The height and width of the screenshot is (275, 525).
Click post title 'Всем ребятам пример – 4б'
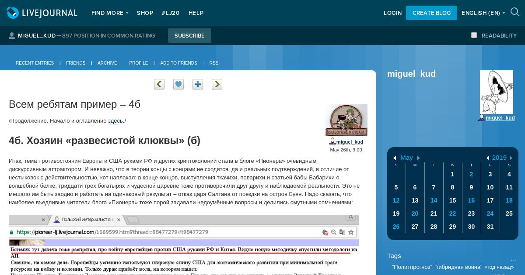tap(74, 104)
